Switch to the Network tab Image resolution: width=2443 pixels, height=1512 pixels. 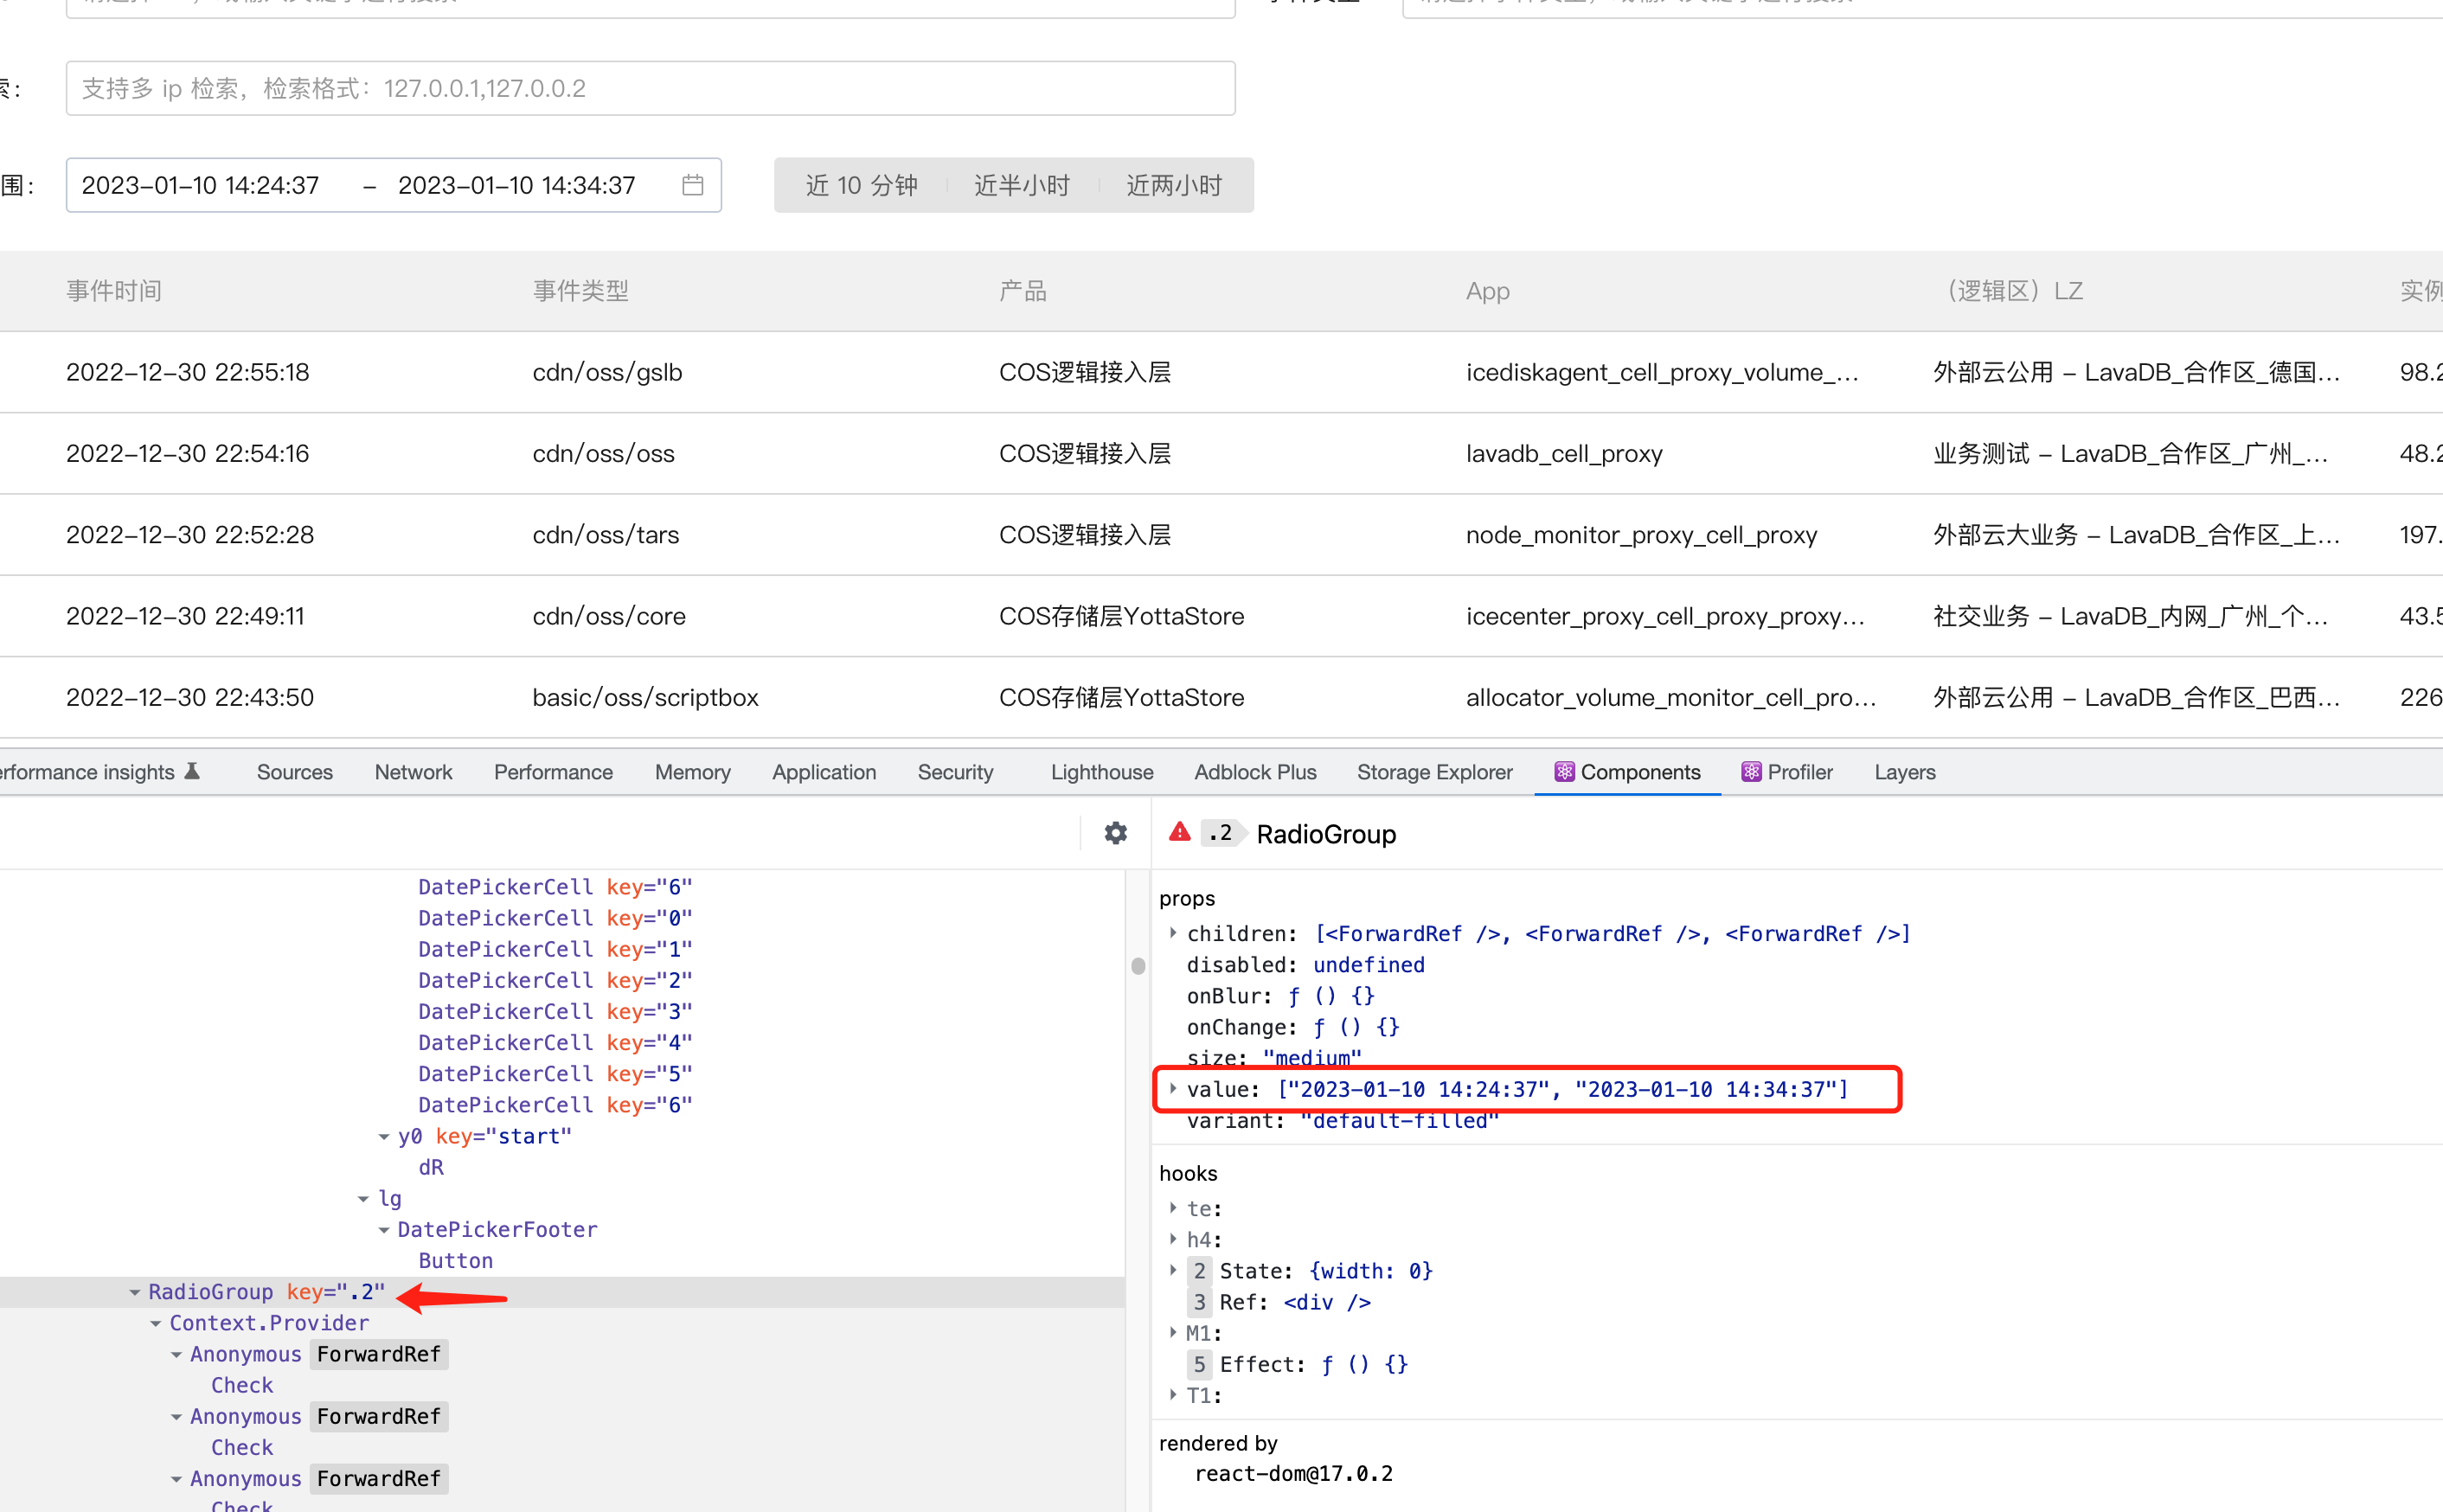413,771
